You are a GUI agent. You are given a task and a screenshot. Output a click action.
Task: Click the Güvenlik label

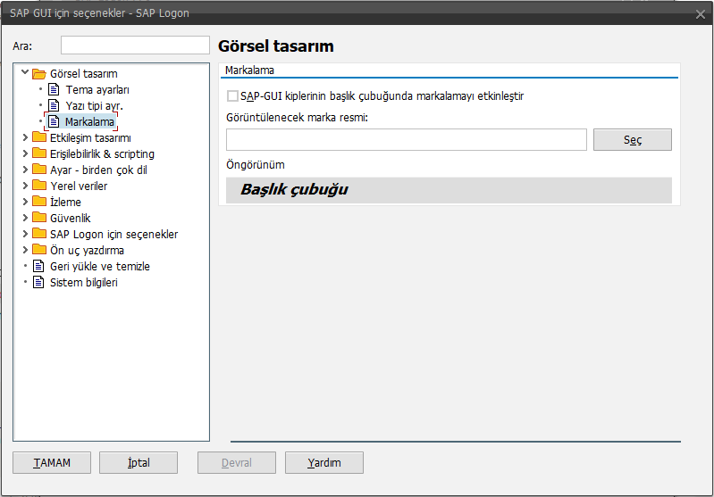pyautogui.click(x=70, y=219)
